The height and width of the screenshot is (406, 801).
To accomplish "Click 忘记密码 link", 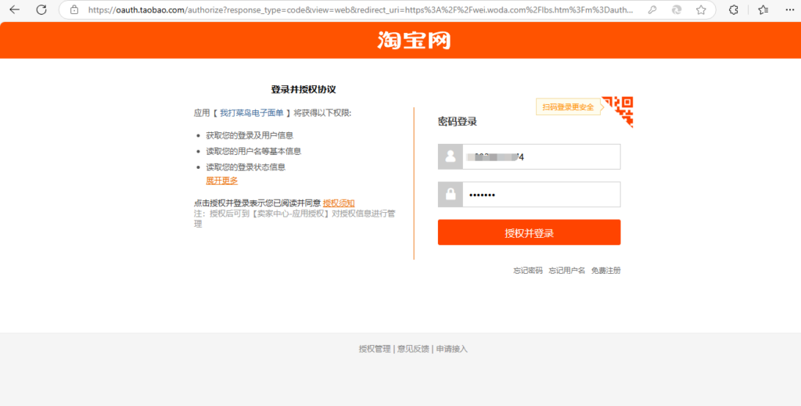I will coord(527,271).
